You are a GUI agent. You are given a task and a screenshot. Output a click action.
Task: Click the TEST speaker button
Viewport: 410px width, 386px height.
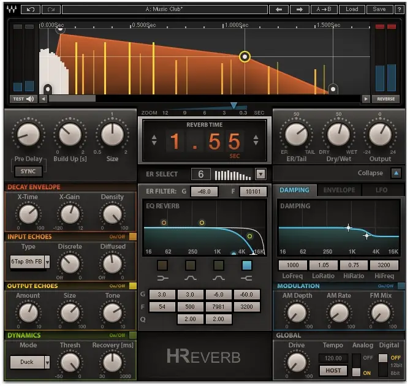[x=23, y=99]
